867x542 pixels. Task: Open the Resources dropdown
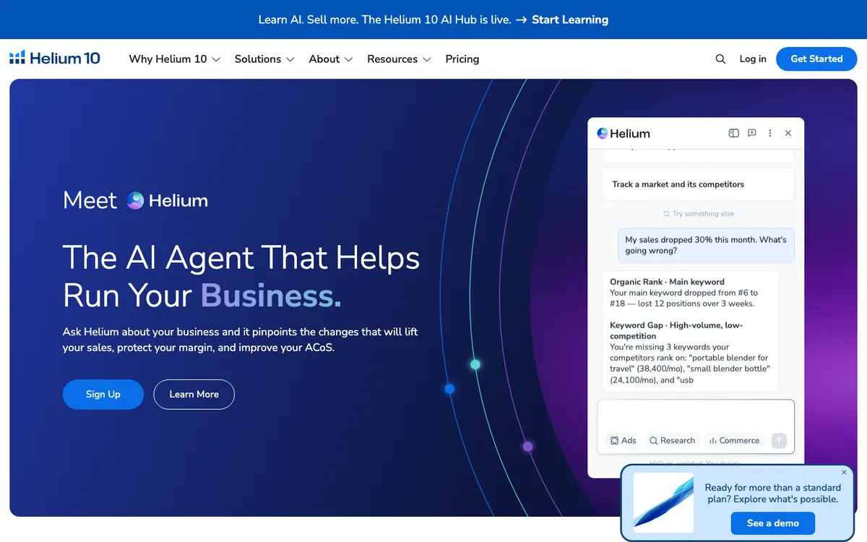pos(399,59)
